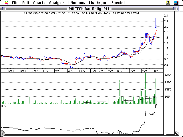Click the POLTECH Bar Daily PLL title bar
183x137 pixels.
tap(89, 9)
